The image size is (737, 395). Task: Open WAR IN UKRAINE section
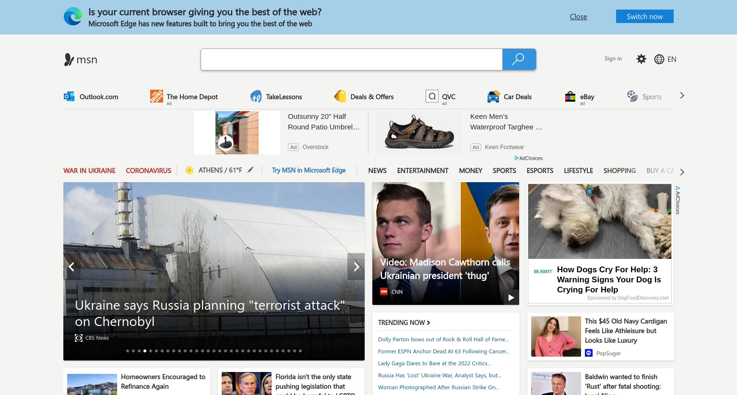coord(89,171)
